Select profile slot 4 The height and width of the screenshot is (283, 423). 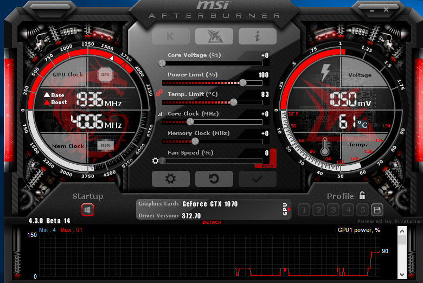348,210
